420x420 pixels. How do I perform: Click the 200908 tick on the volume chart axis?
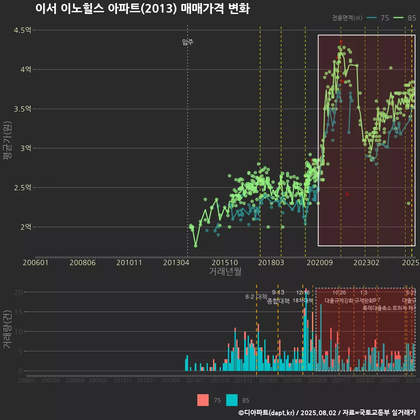tap(98, 380)
